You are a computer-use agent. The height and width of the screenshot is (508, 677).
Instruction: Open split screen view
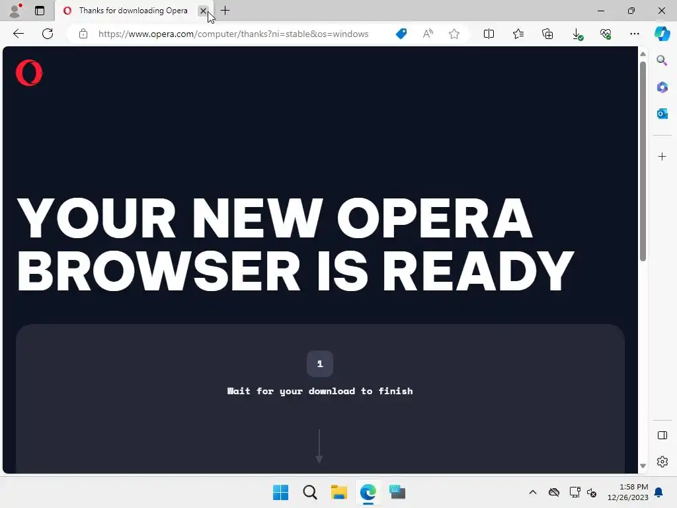point(489,34)
